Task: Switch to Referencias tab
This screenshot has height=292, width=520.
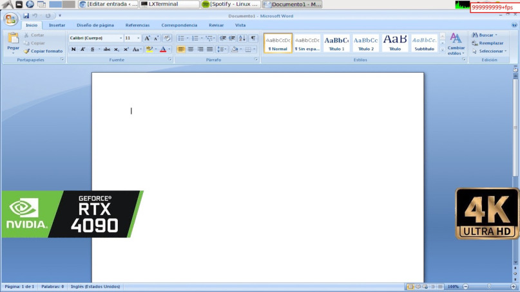Action: [x=137, y=25]
